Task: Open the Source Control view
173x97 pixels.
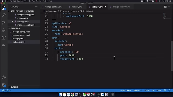Action: [4, 23]
